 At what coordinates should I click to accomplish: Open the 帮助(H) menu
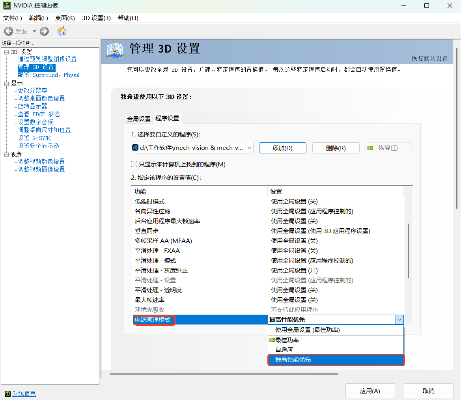tap(128, 18)
